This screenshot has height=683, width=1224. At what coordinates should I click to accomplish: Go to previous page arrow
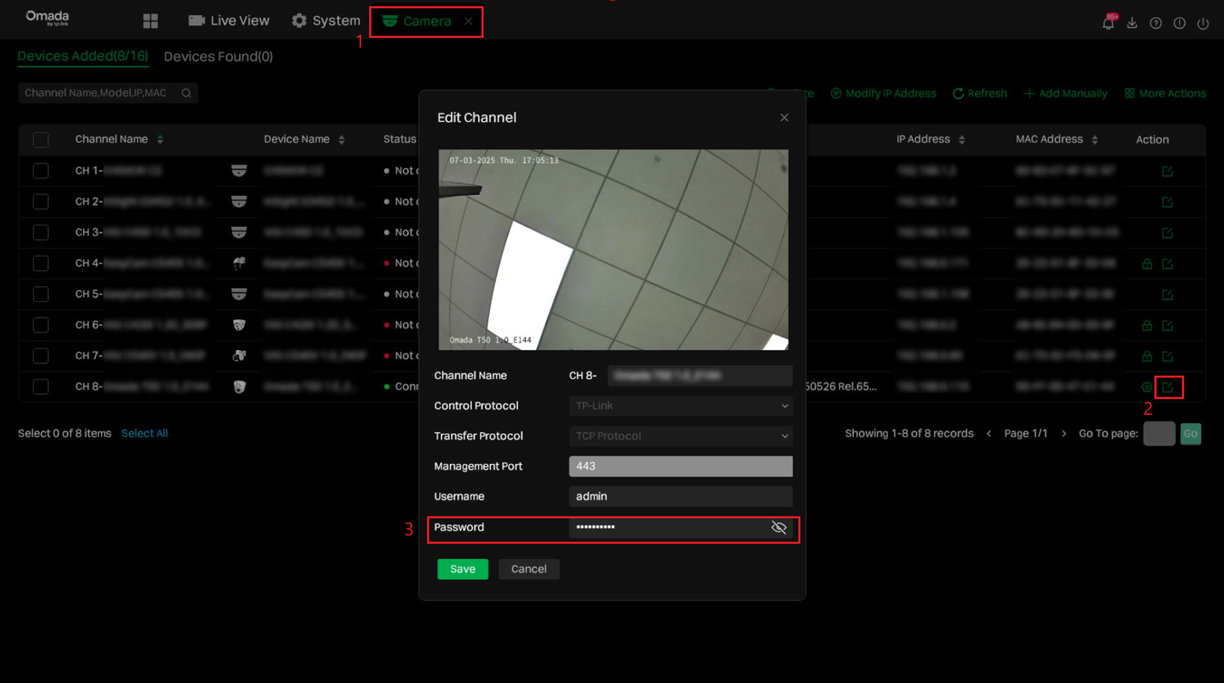pos(989,434)
